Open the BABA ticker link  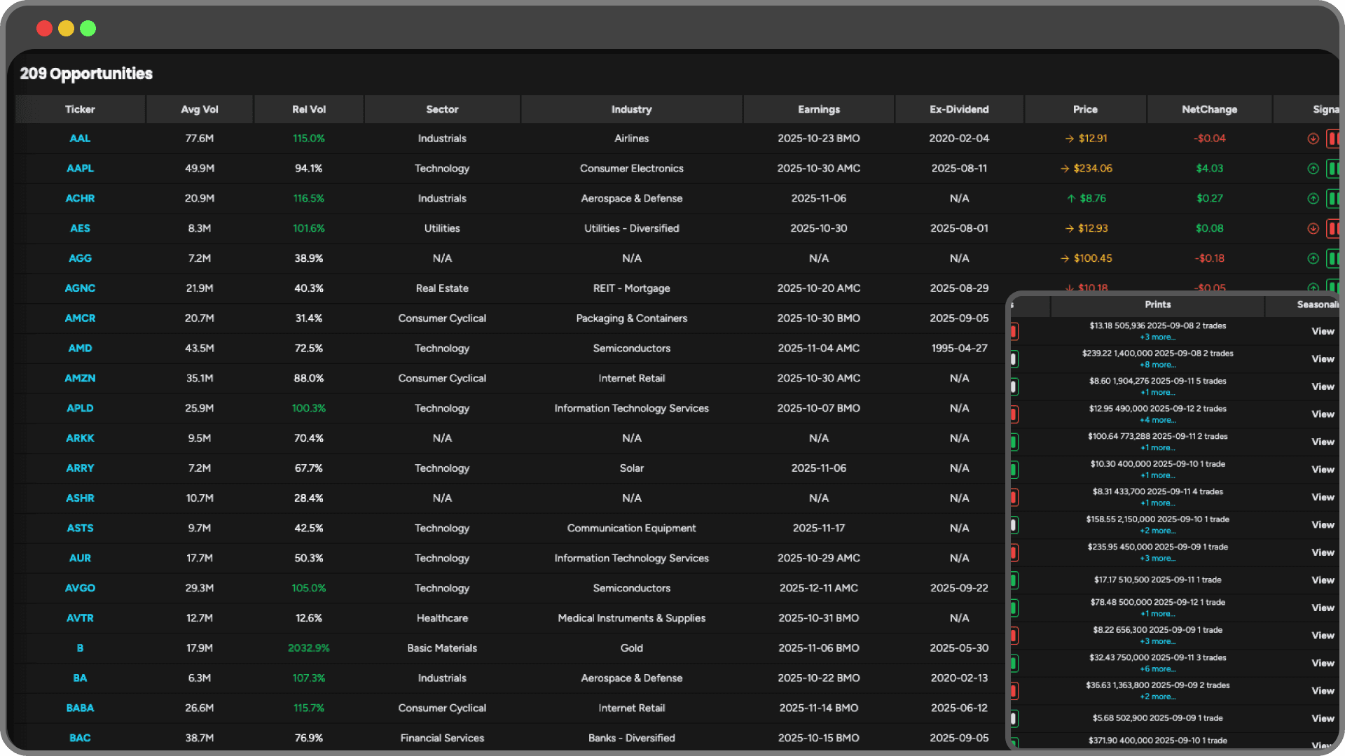click(x=80, y=708)
